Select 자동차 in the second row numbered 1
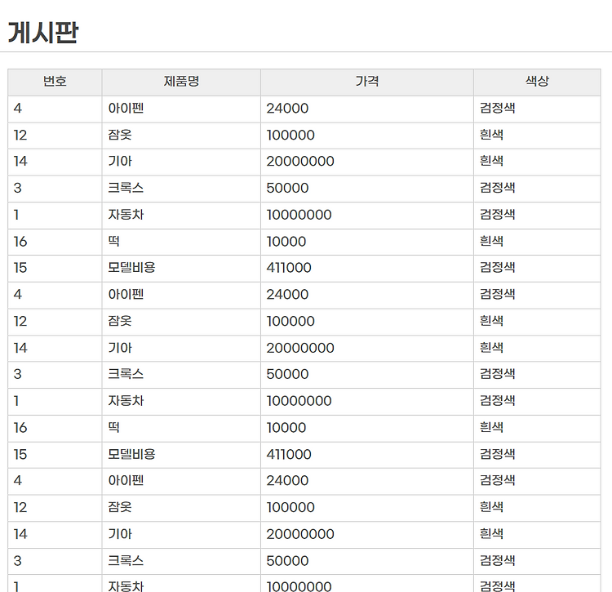The width and height of the screenshot is (612, 592). (126, 401)
